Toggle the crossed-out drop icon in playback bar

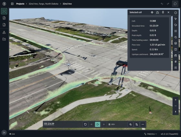137,124
